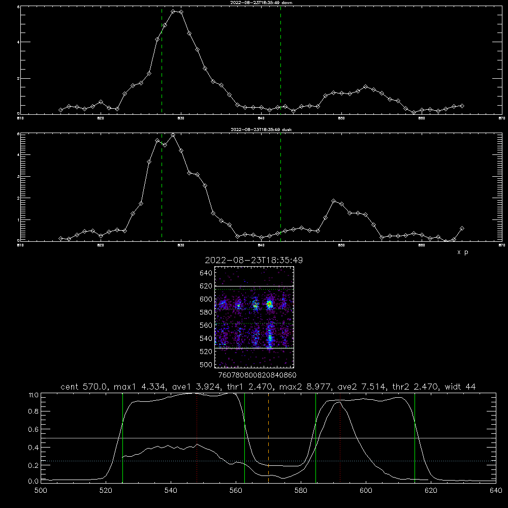Click the green vertical line at 615 in bottom plot

(415, 437)
